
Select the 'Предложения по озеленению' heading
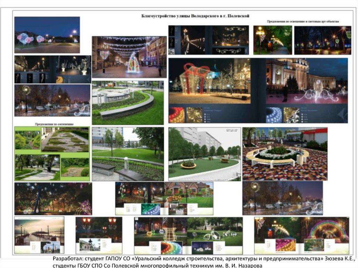coord(54,124)
